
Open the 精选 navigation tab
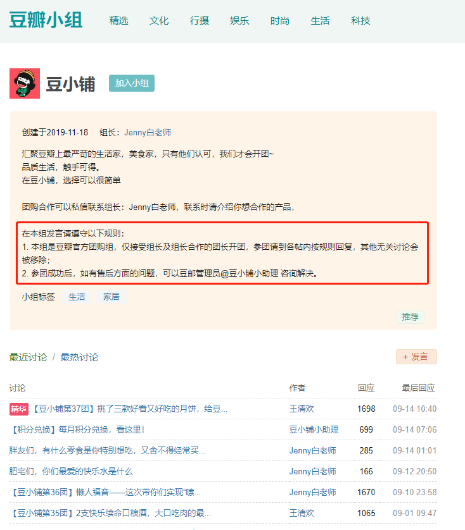(119, 21)
